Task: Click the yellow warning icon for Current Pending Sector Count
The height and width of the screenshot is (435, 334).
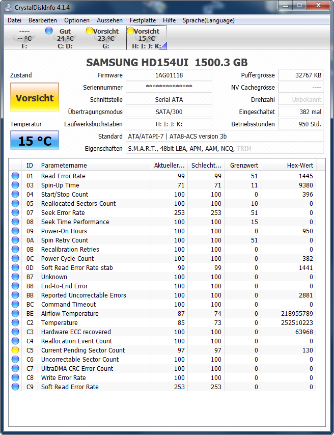Action: [x=15, y=350]
